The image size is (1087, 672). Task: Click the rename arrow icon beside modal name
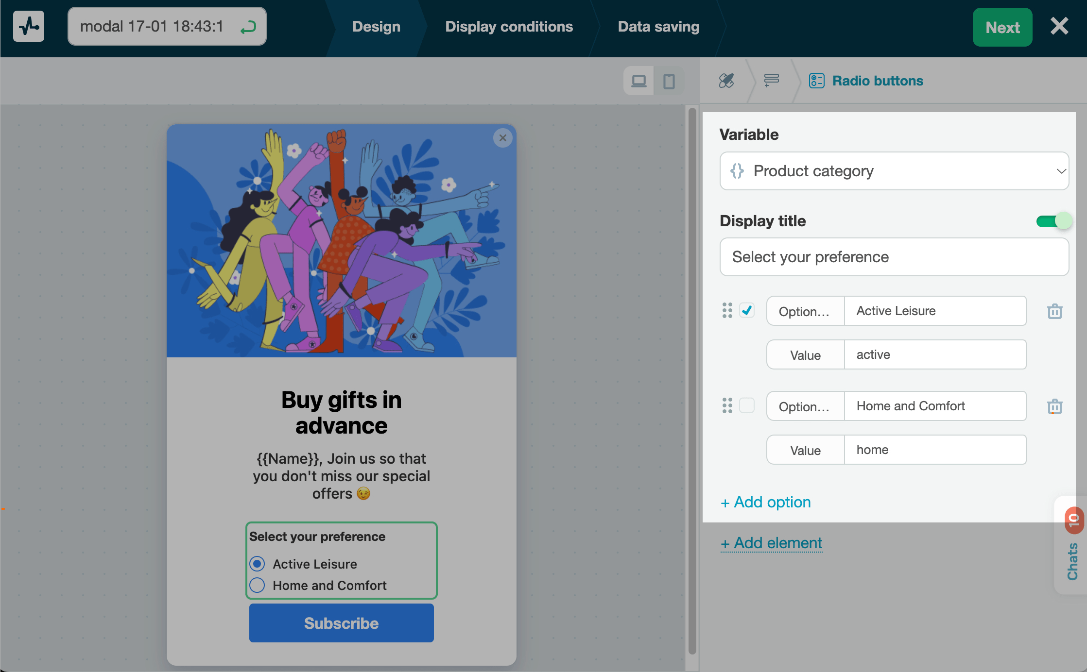(248, 27)
